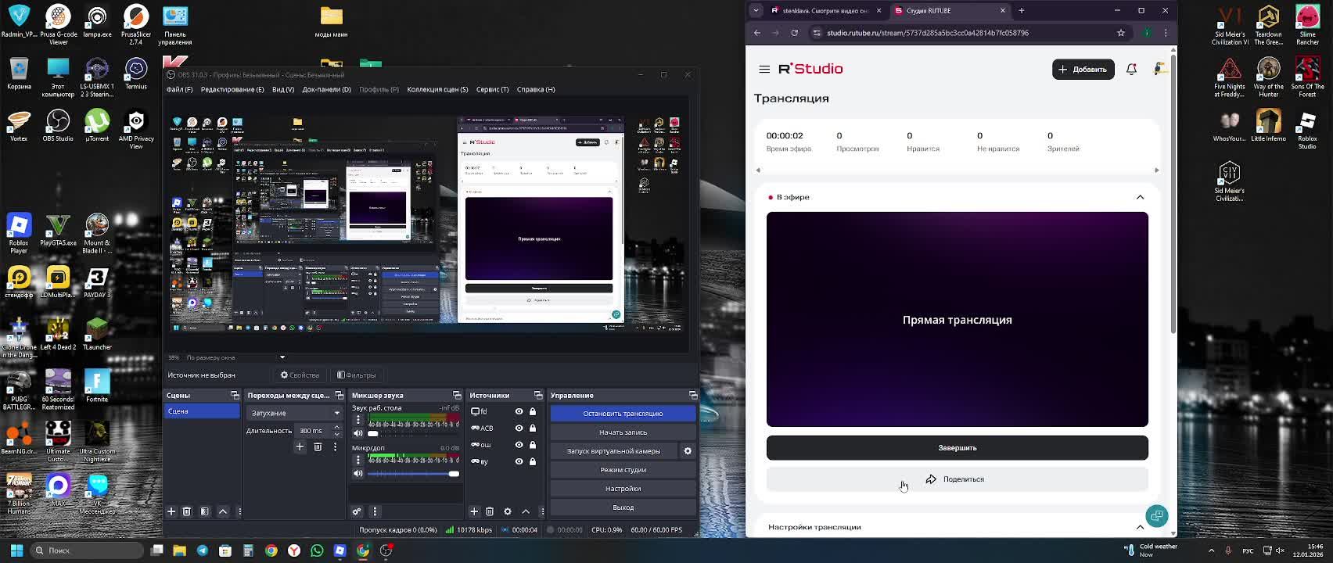The width and height of the screenshot is (1333, 563).
Task: Add a new scene in OBS Scenes panel
Action: (x=171, y=511)
